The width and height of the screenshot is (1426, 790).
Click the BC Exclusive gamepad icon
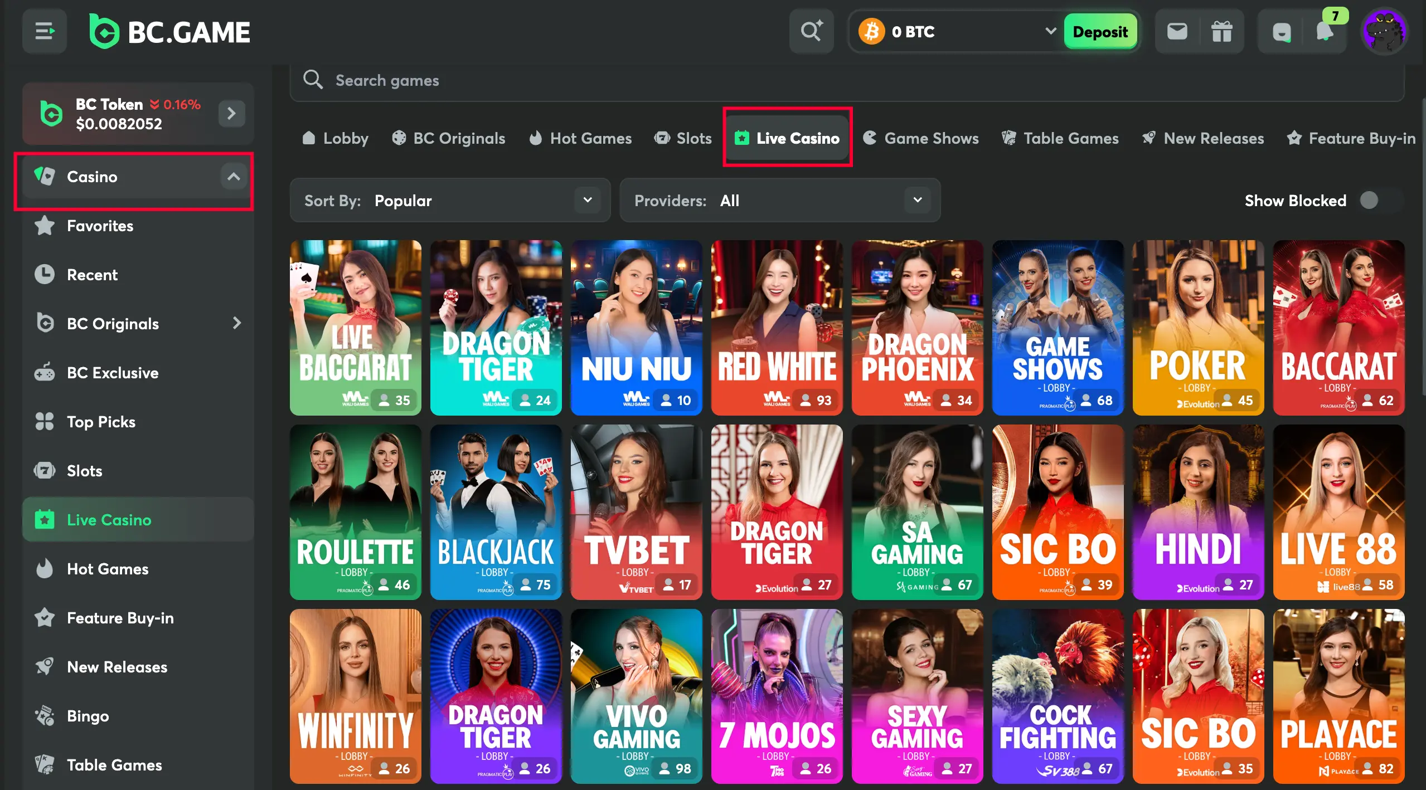coord(45,373)
